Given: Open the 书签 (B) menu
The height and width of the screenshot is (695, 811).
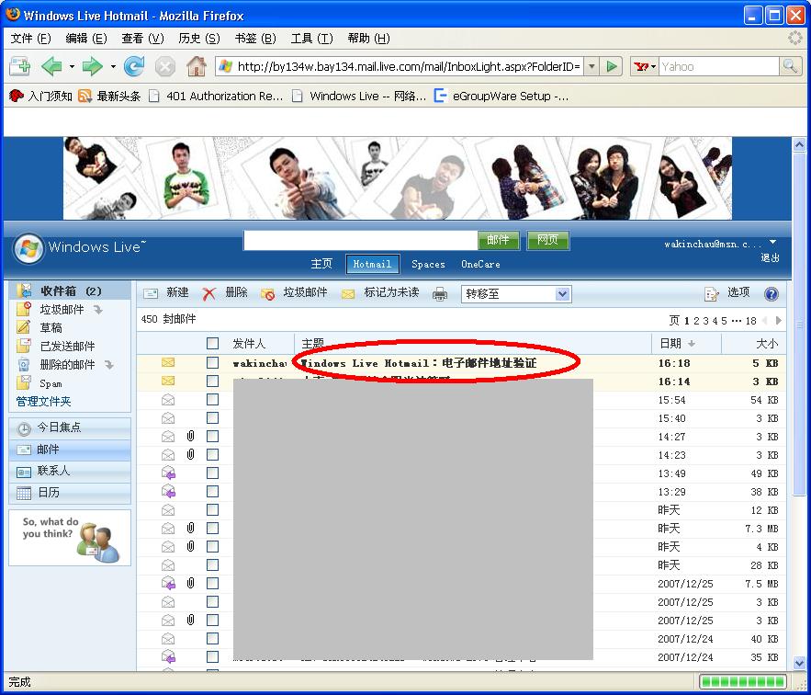Looking at the screenshot, I should pos(255,39).
